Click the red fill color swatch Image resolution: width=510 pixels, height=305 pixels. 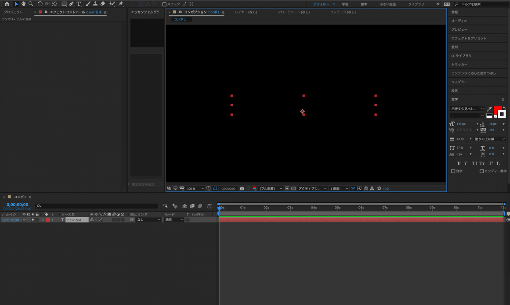click(x=497, y=110)
